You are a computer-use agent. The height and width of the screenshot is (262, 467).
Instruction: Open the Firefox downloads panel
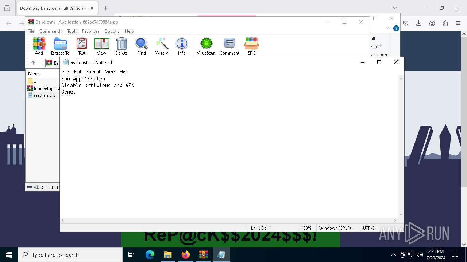click(x=418, y=23)
